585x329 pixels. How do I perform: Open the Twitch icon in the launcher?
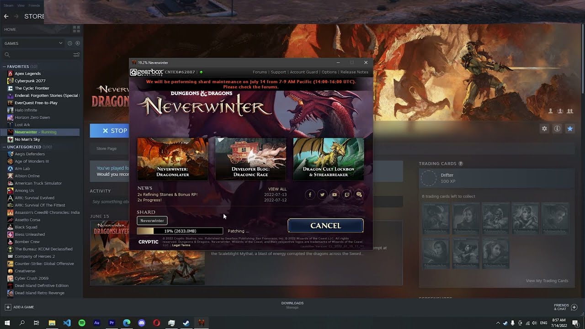[347, 195]
